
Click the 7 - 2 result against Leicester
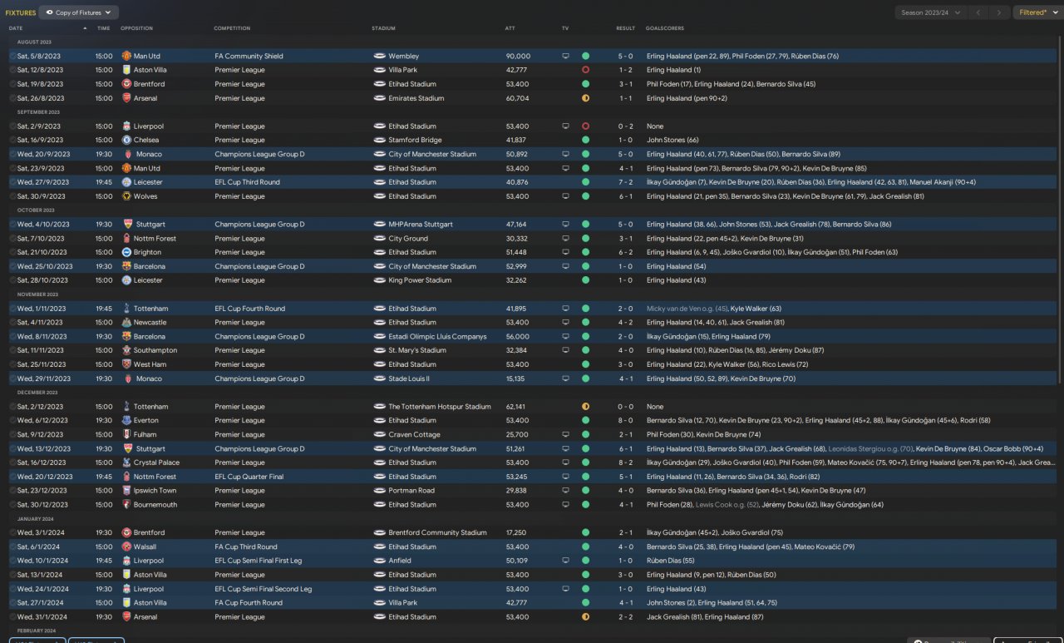[x=625, y=182]
